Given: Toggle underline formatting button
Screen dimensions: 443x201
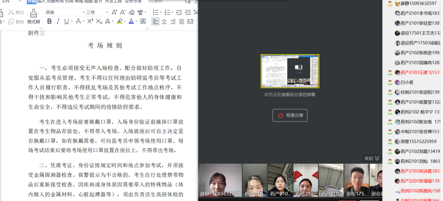Looking at the screenshot, I should tap(67, 21).
